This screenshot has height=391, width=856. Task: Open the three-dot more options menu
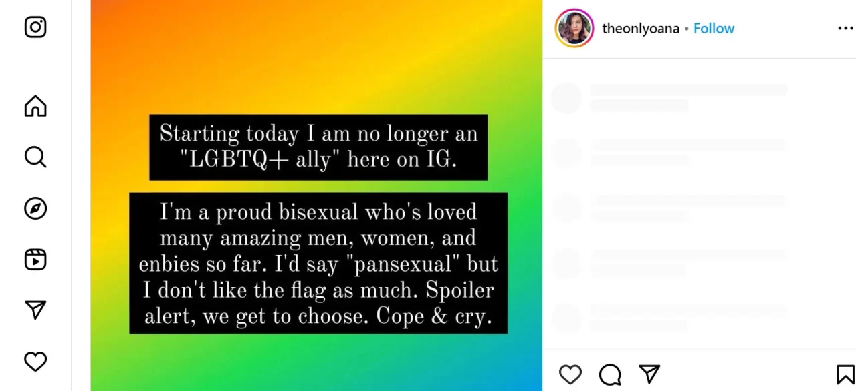pyautogui.click(x=845, y=29)
